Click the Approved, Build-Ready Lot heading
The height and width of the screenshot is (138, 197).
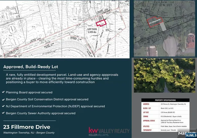[x=31, y=67]
